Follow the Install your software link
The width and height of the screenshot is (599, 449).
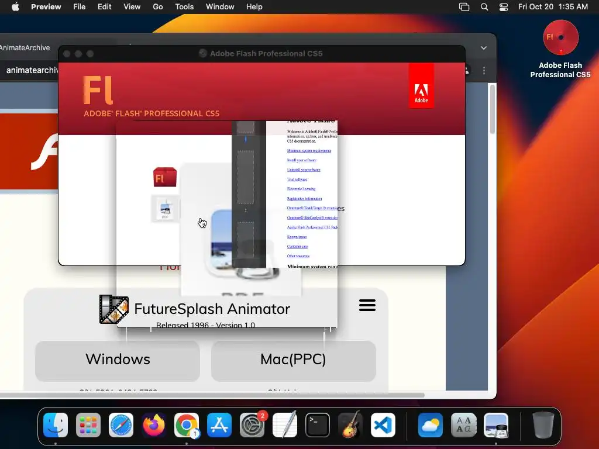pos(302,160)
